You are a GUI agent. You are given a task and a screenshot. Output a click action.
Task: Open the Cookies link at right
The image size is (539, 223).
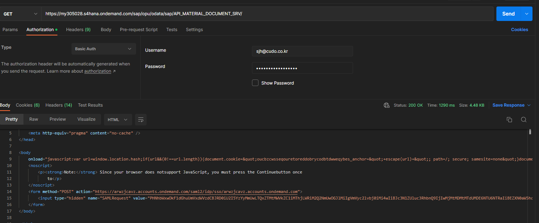(519, 30)
